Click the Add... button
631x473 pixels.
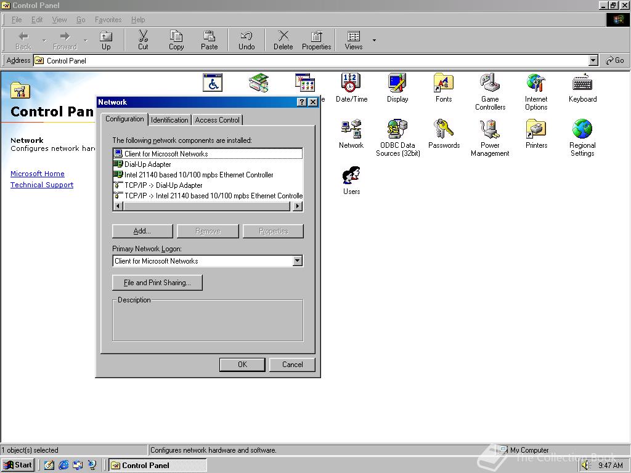pos(142,231)
